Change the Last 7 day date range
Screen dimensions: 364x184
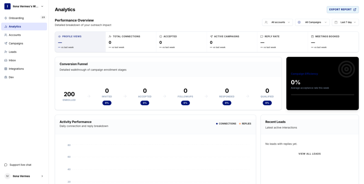point(345,22)
